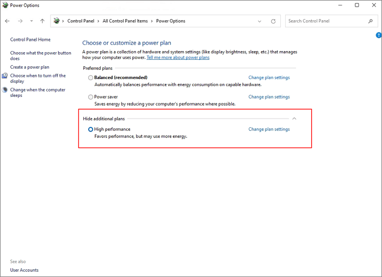Open recent locations dropdown arrow
The height and width of the screenshot is (277, 382).
pyautogui.click(x=32, y=21)
